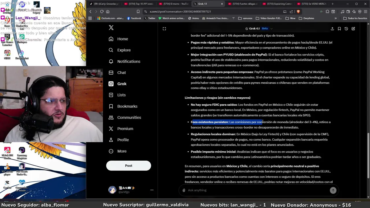370x208 pixels.
Task: Open Profile in the sidebar
Action: tap(119, 140)
